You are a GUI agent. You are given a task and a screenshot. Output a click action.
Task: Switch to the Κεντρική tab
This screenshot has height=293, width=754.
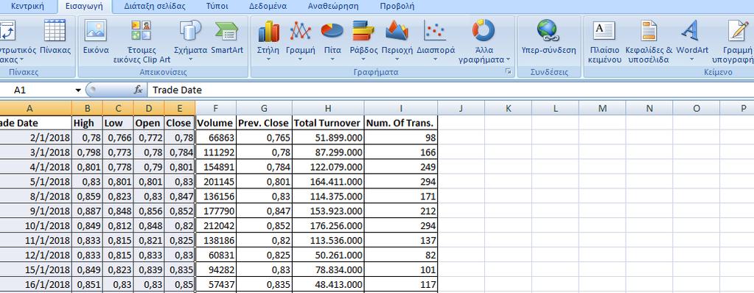click(27, 6)
